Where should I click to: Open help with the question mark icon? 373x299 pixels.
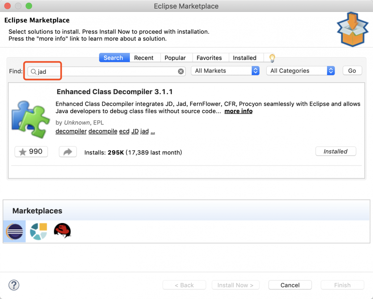pos(14,285)
